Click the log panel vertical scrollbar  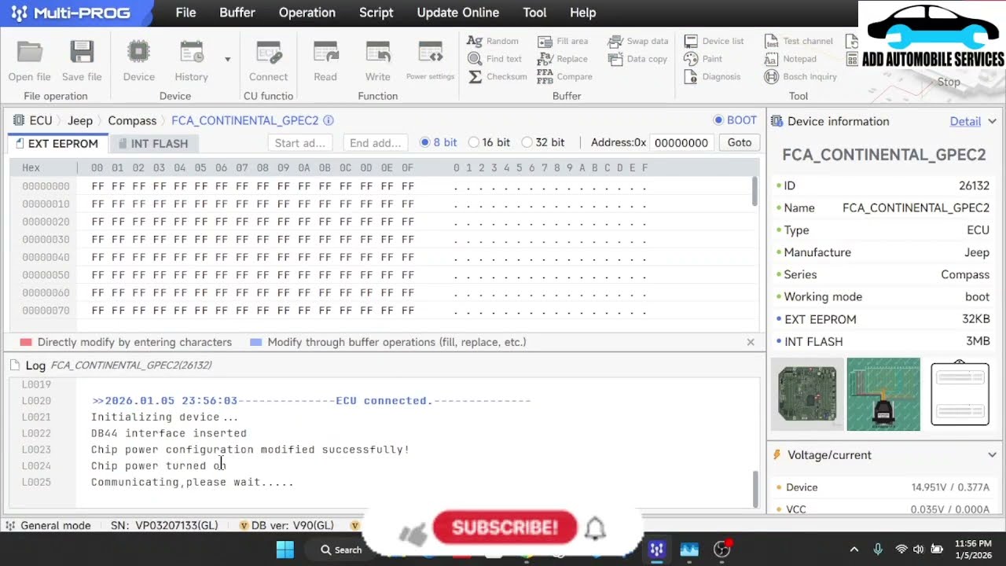pos(755,489)
